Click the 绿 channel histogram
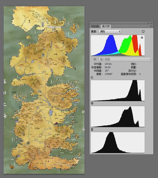Image resolution: width=158 pixels, height=178 pixels. point(118,116)
